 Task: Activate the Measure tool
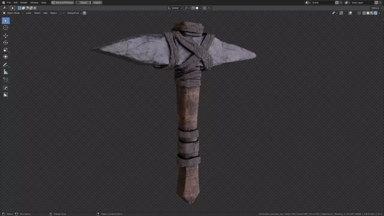[6, 72]
